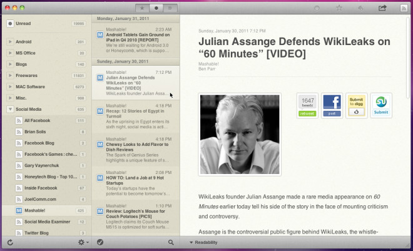Image resolution: width=413 pixels, height=251 pixels.
Task: Show all items filter in toolbar
Action: tap(170, 8)
